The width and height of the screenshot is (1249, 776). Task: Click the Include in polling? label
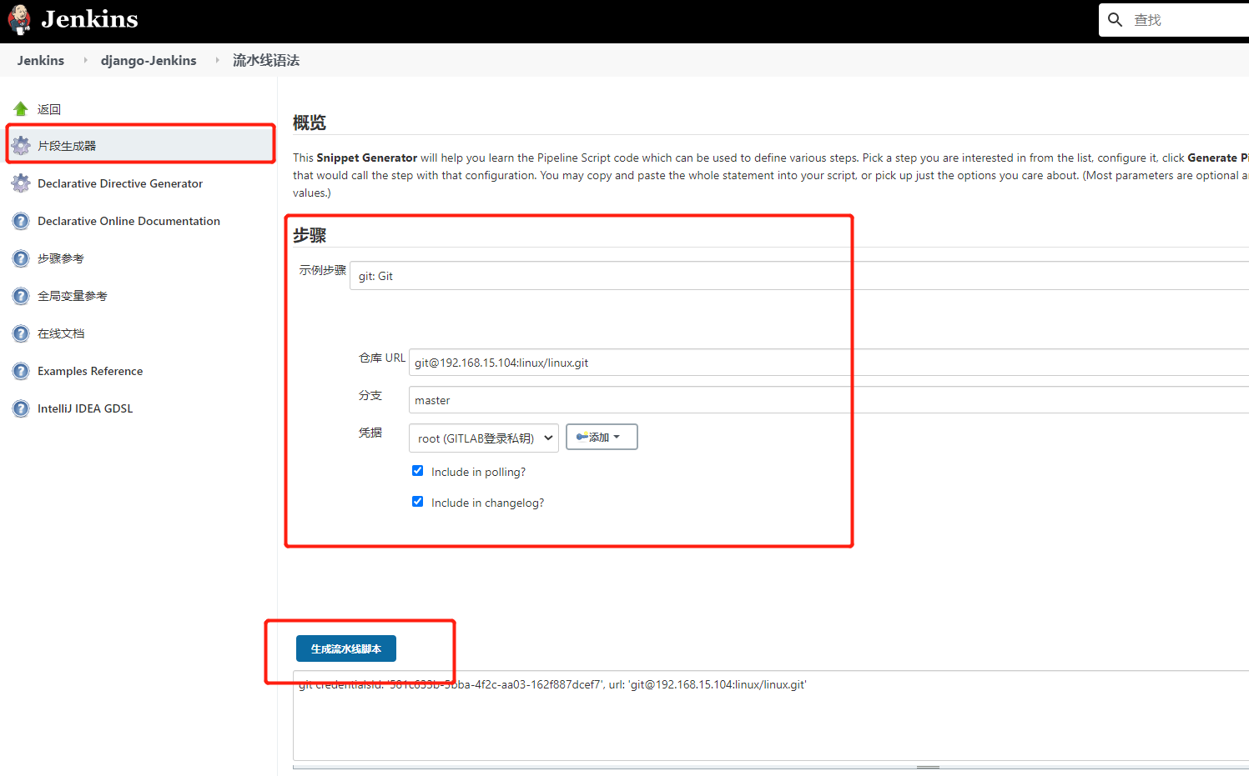pyautogui.click(x=478, y=472)
